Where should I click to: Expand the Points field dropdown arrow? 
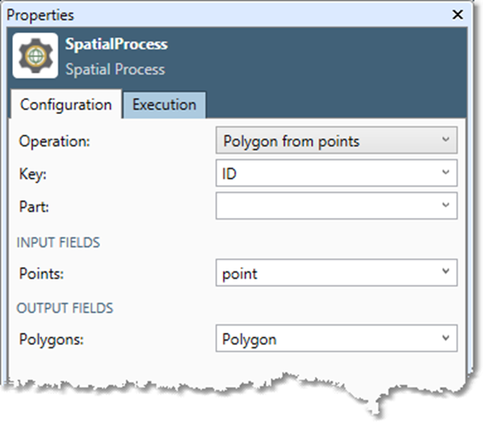pos(445,272)
